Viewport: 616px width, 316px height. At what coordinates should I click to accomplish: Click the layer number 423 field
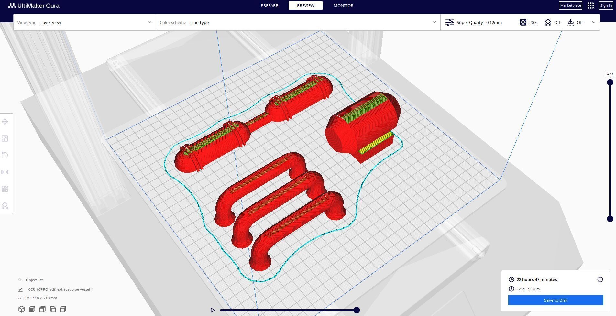[x=610, y=74]
